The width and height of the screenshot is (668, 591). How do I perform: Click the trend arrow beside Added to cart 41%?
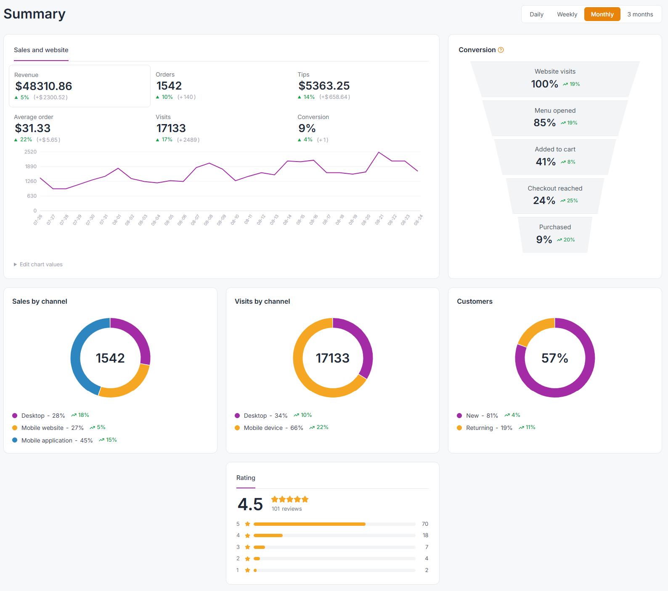tap(563, 162)
